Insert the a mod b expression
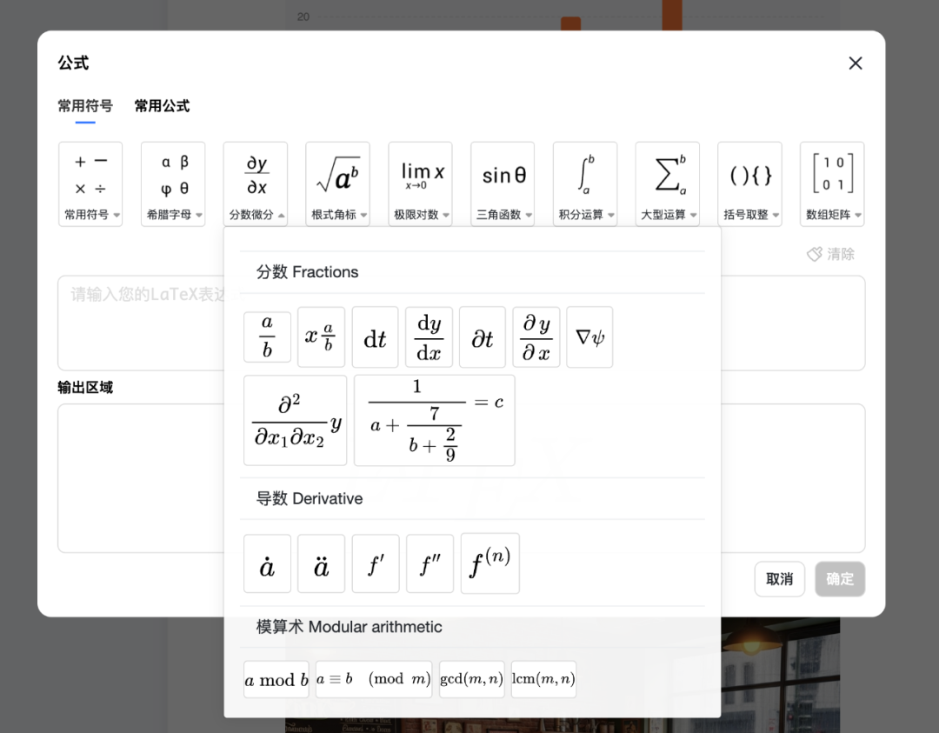Screen dimensions: 939x733 click(x=276, y=679)
